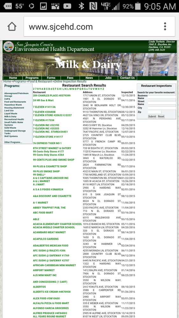Click into the Zip search field
This screenshot has width=179, height=318.
point(154,112)
